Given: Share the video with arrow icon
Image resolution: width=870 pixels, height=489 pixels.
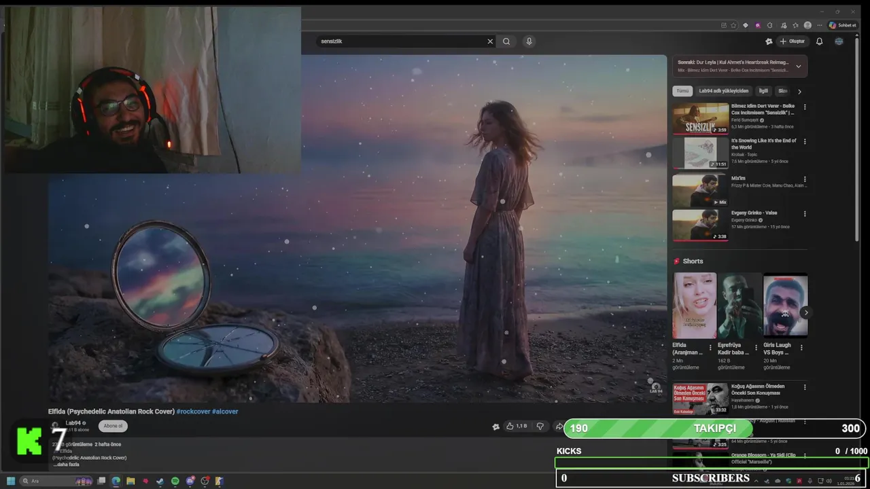Looking at the screenshot, I should click(559, 426).
